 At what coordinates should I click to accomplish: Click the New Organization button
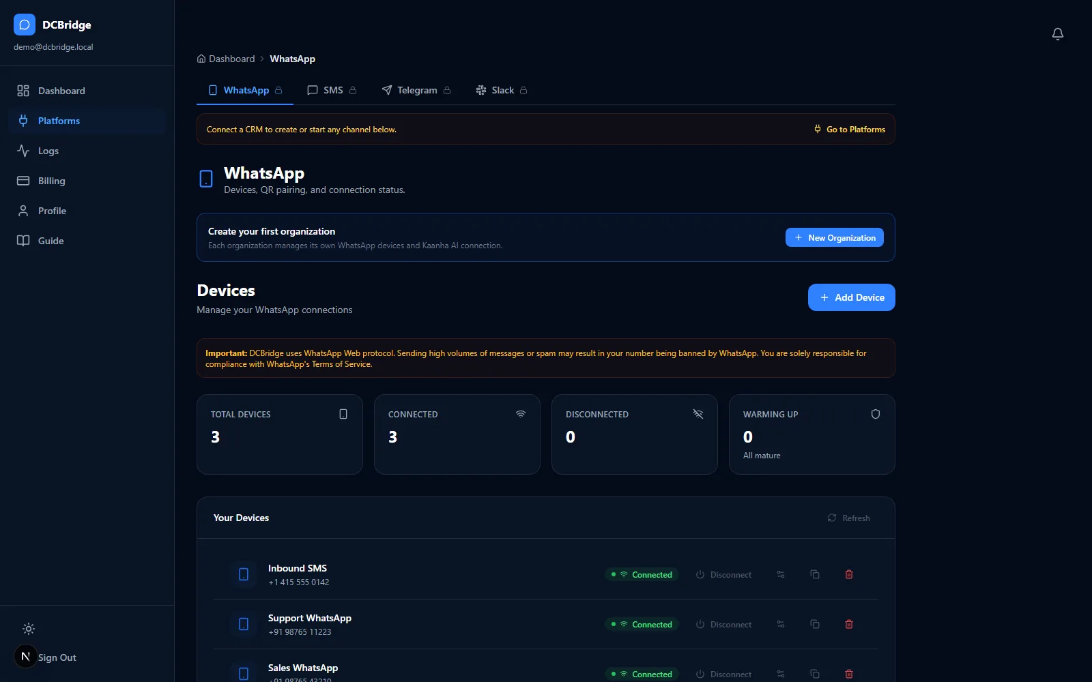835,237
